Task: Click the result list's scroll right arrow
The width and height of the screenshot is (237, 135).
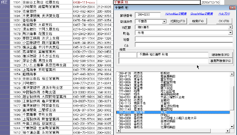Action: tap(227, 131)
